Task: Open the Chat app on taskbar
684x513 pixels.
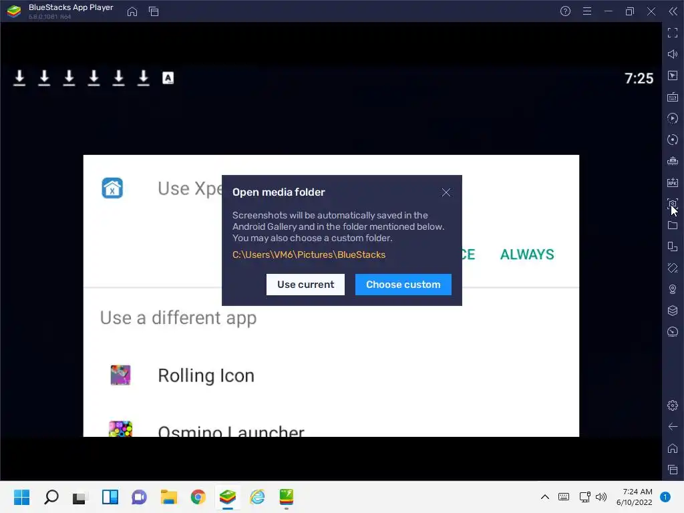Action: point(139,497)
